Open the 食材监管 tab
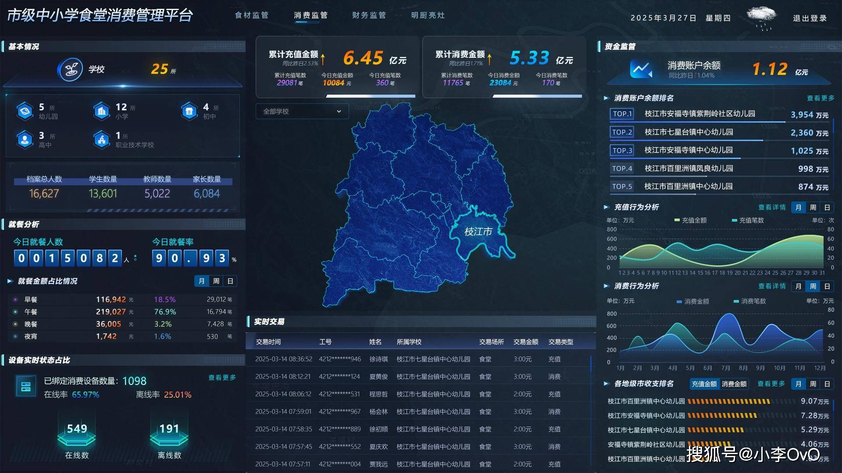This screenshot has height=473, width=842. pos(252,15)
